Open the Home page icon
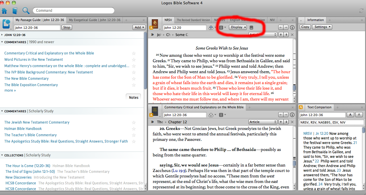This screenshot has width=366, height=195. pos(4,11)
